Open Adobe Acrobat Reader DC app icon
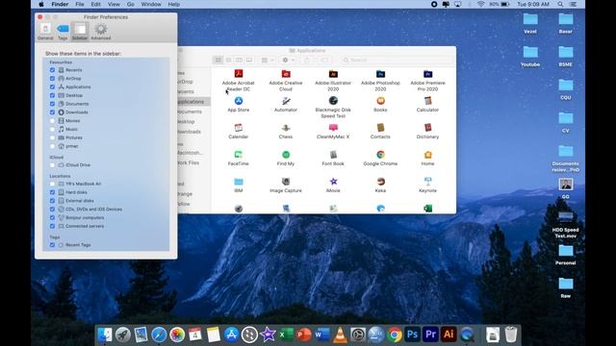The image size is (616, 346). [239, 74]
